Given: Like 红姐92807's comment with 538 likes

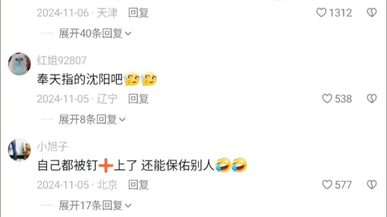Looking at the screenshot, I should (327, 99).
